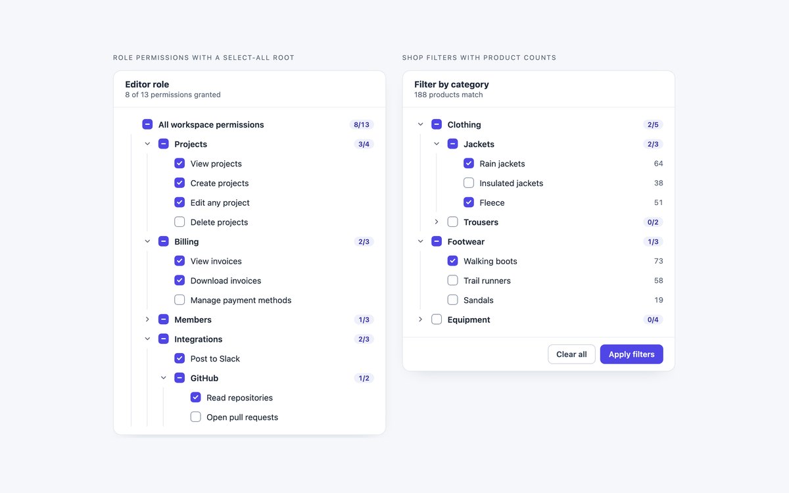Collapse the Clothing category chevron
The image size is (789, 493).
tap(421, 124)
